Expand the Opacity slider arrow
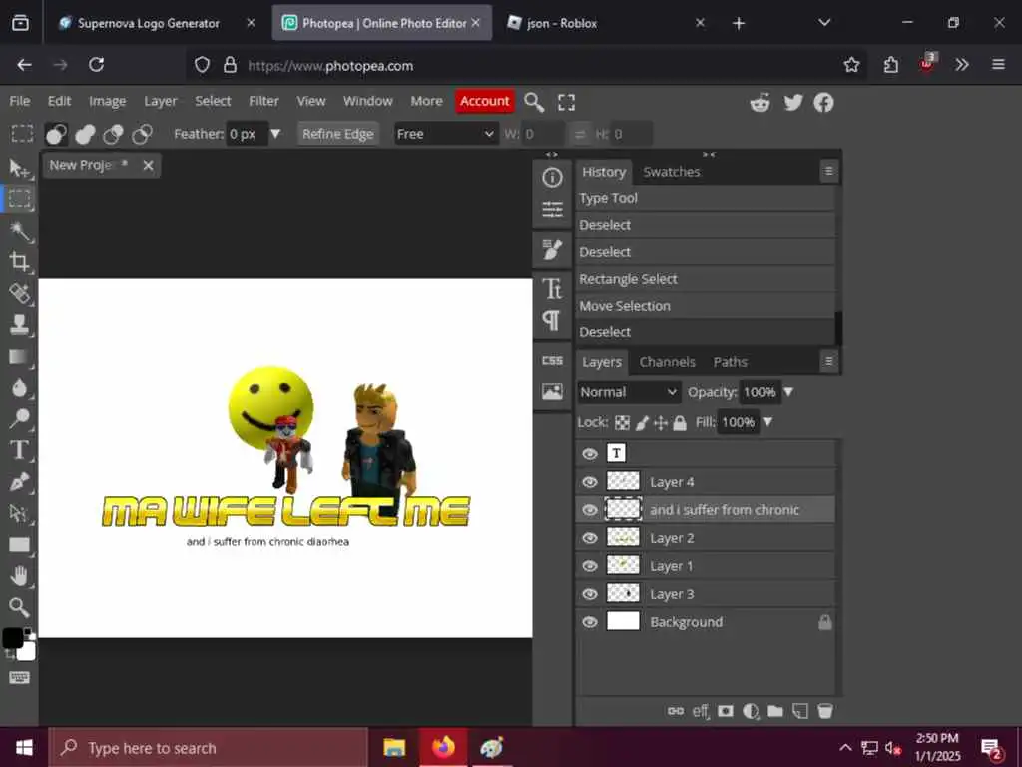 click(x=788, y=392)
